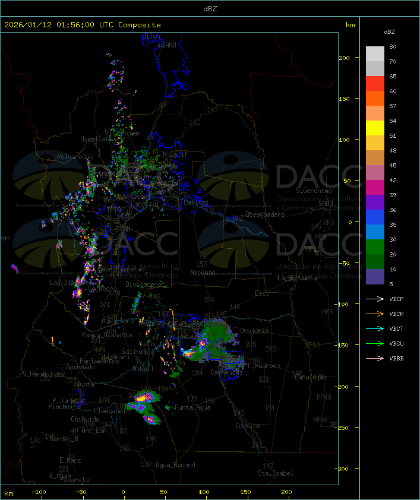Click the word Composite in the header
Screen dimensions: 420x500
(x=140, y=25)
